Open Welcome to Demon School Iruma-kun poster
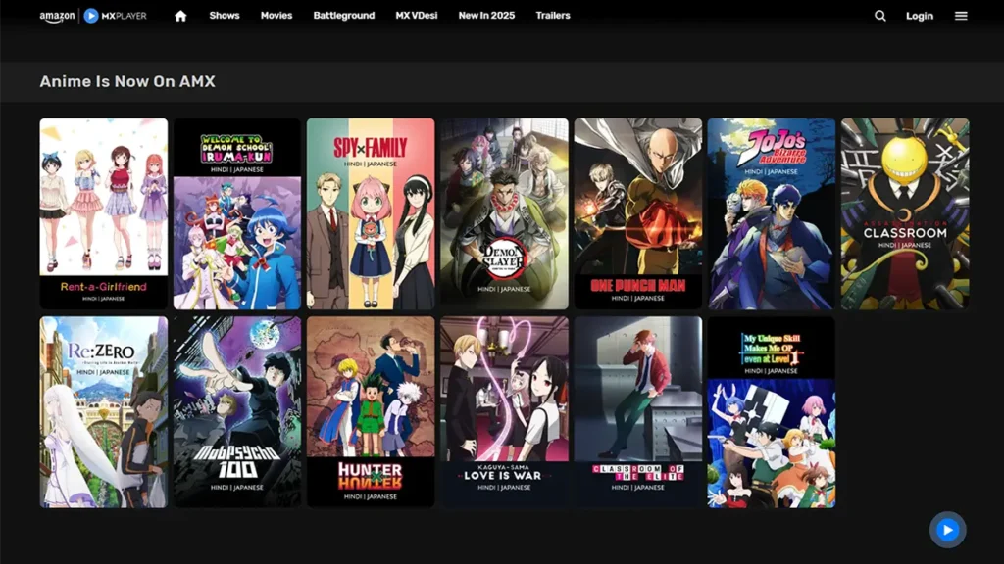The image size is (1004, 564). 237,213
